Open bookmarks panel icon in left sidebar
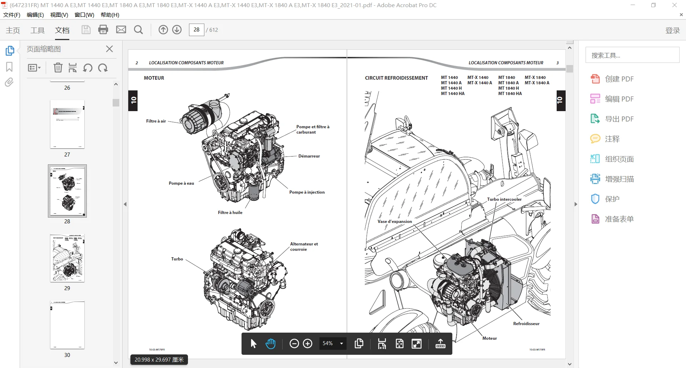686x368 pixels. 9,67
